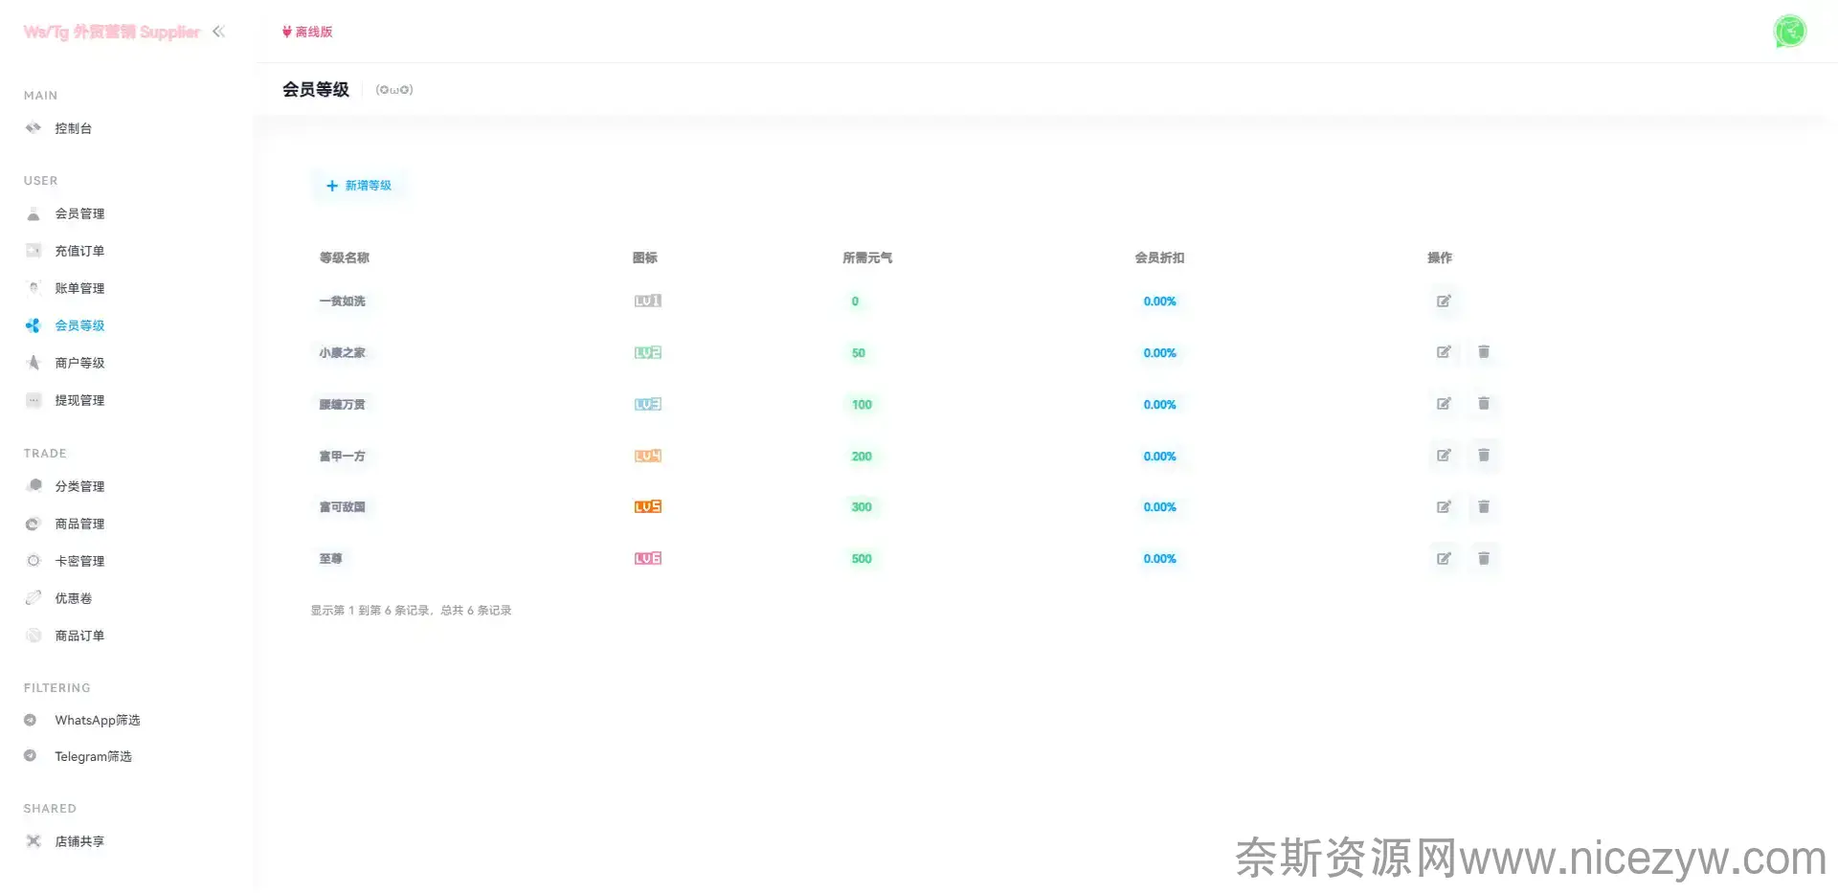
Task: Delete the 腰缠万贯 level
Action: 1484,404
